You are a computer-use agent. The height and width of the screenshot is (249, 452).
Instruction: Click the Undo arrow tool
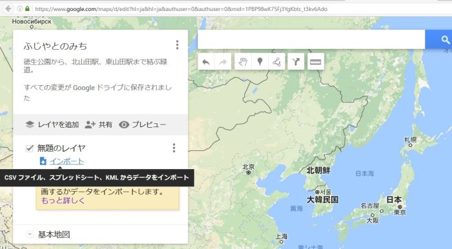click(x=206, y=61)
